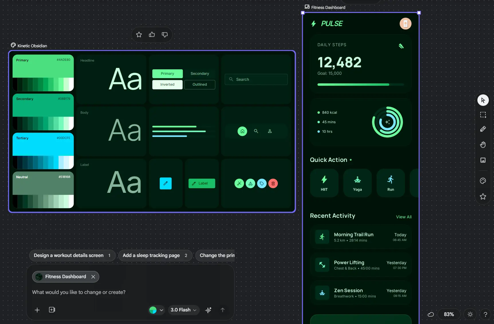Expand the color theme selector dropdown
Viewport: 494px width, 324px height.
156,310
